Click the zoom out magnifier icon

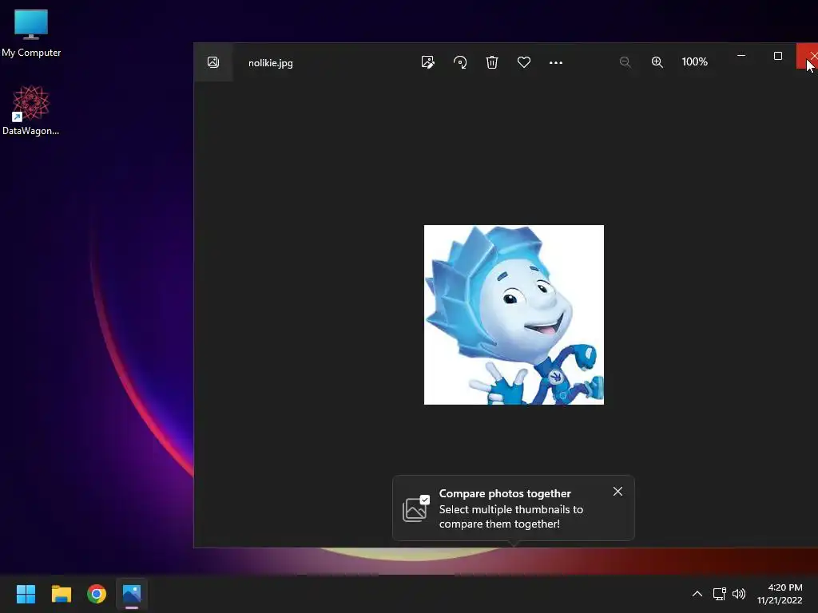pyautogui.click(x=625, y=62)
